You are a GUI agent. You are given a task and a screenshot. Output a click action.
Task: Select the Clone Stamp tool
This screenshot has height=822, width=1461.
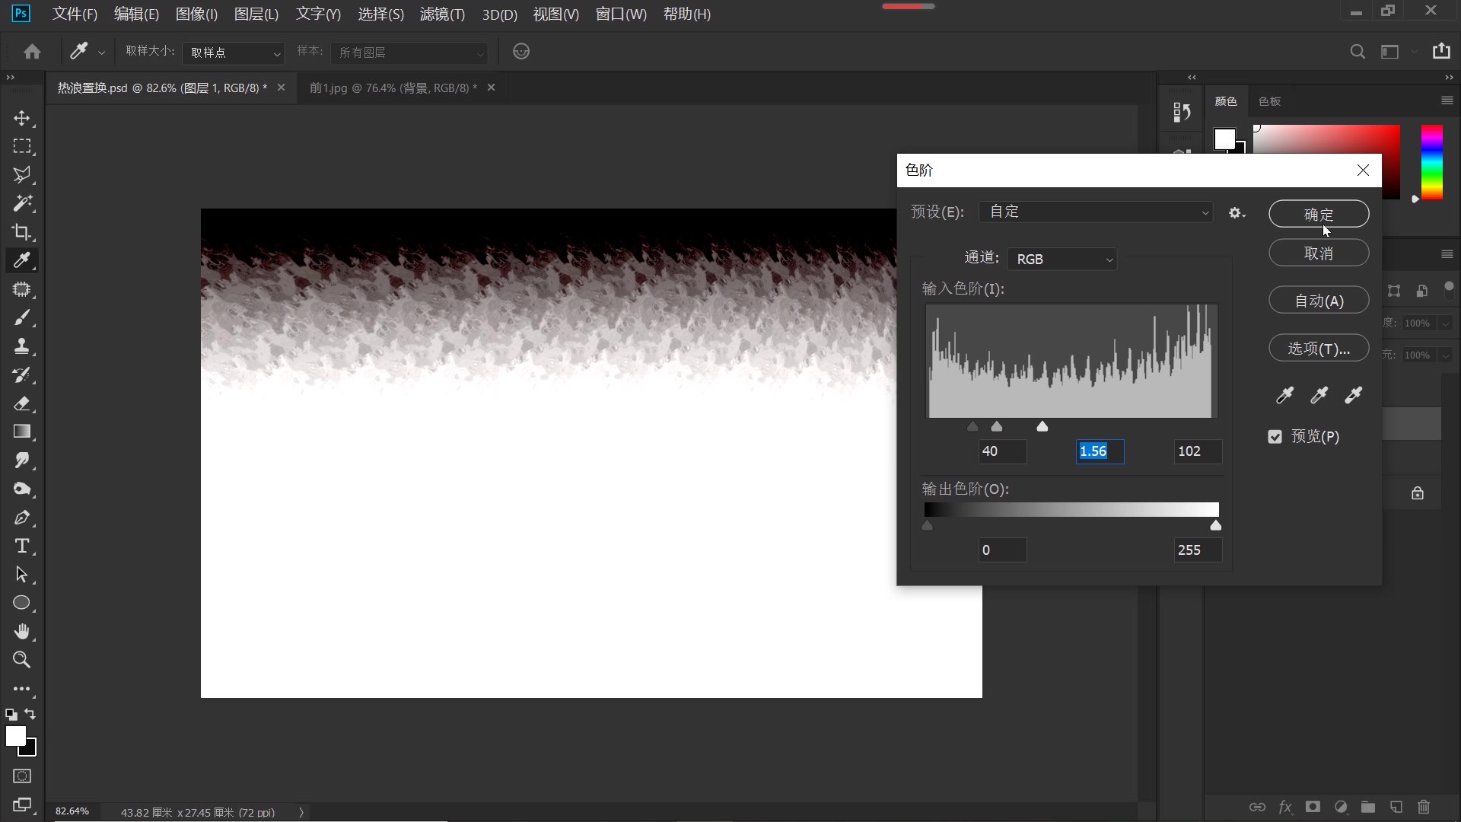pos(21,346)
